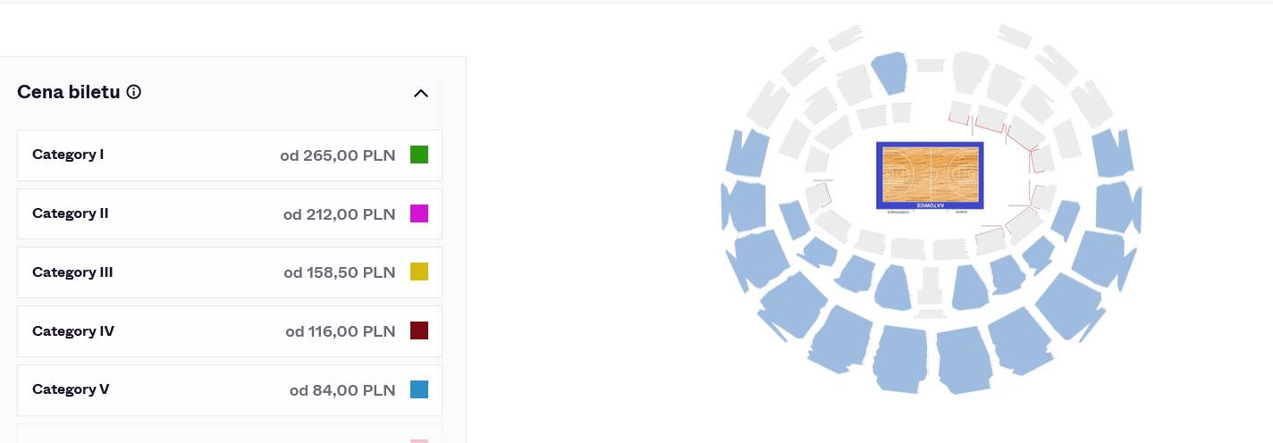Click the "od 158,50 PLN" price
The width and height of the screenshot is (1273, 443).
pos(339,272)
